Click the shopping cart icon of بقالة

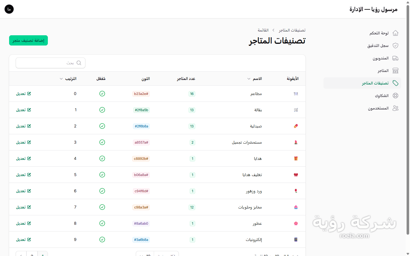[296, 110]
